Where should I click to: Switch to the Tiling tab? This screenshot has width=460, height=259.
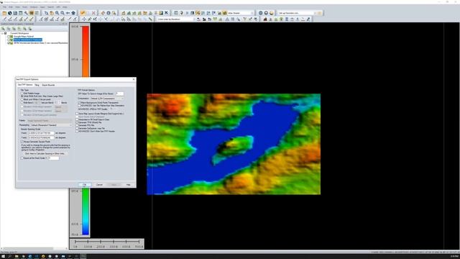[37, 85]
